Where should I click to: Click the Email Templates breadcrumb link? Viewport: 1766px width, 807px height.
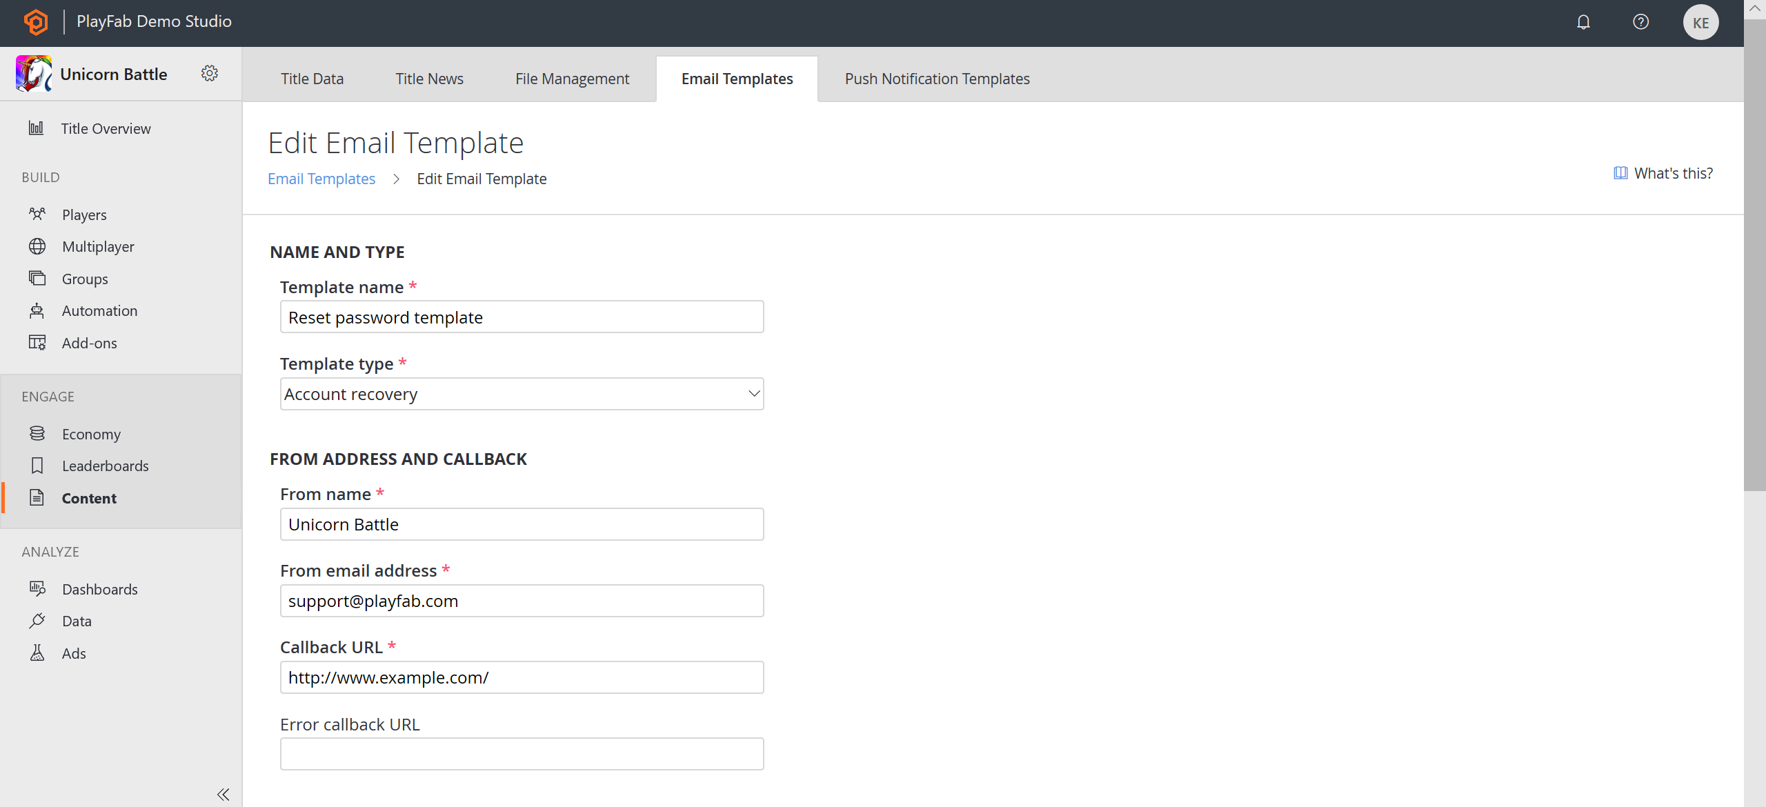coord(321,178)
